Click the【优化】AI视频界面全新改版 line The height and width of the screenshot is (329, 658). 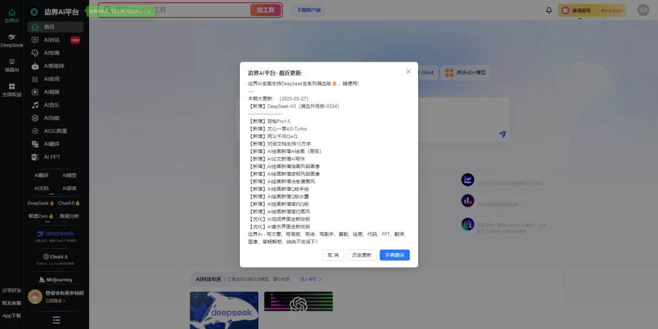tap(279, 219)
